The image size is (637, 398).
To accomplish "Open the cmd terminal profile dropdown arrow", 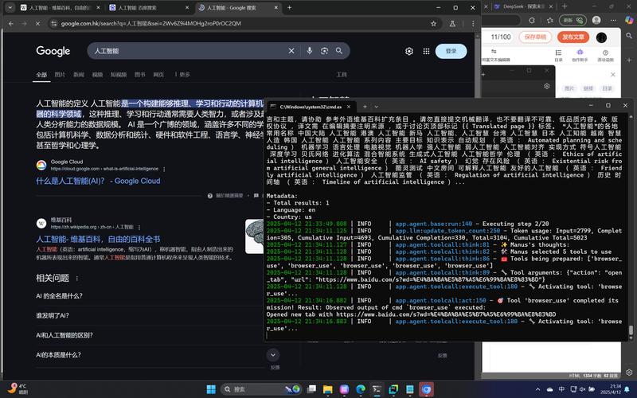I will click(x=376, y=107).
